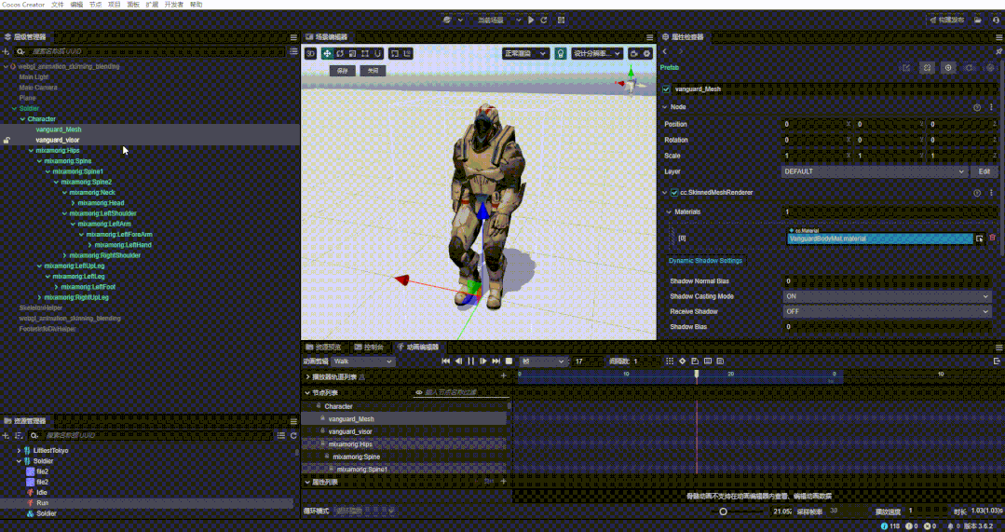The height and width of the screenshot is (532, 1005).
Task: Click the timeline playhead marker
Action: (697, 375)
